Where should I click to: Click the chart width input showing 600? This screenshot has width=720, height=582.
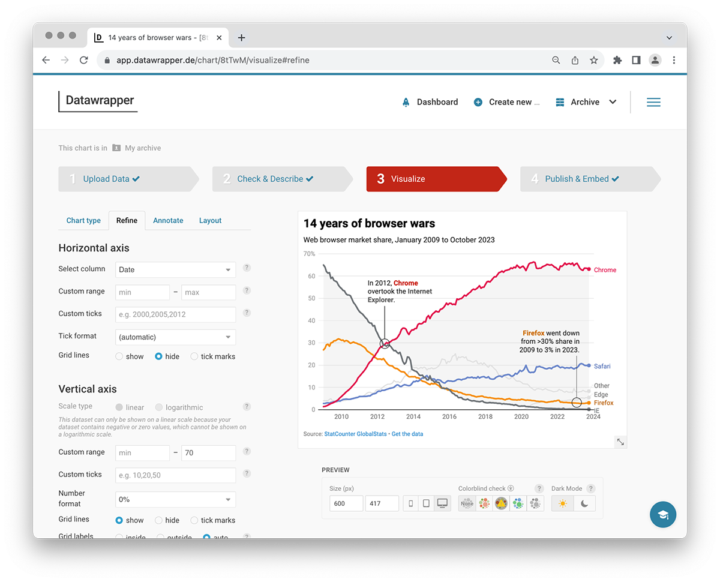point(346,503)
